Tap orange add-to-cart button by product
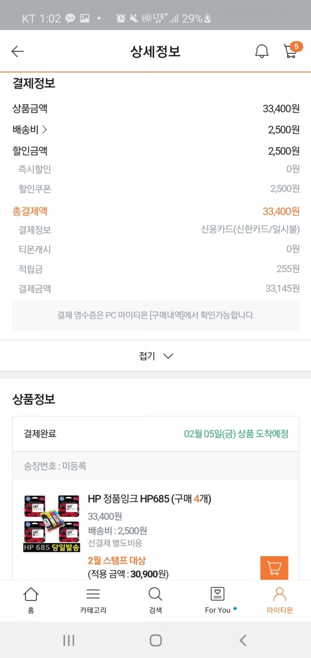This screenshot has height=658, width=311. tap(274, 567)
